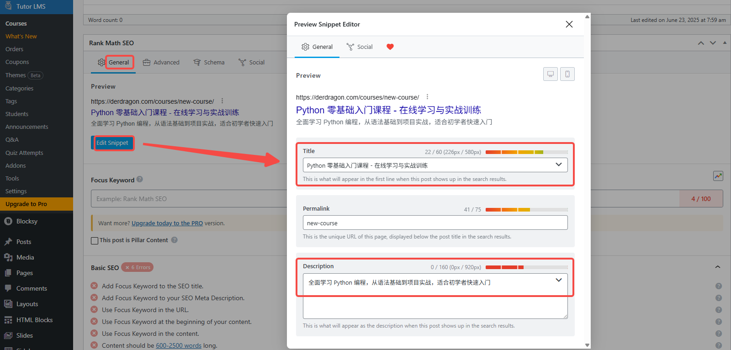
Task: Click Pillar Content help icon
Action: 174,240
